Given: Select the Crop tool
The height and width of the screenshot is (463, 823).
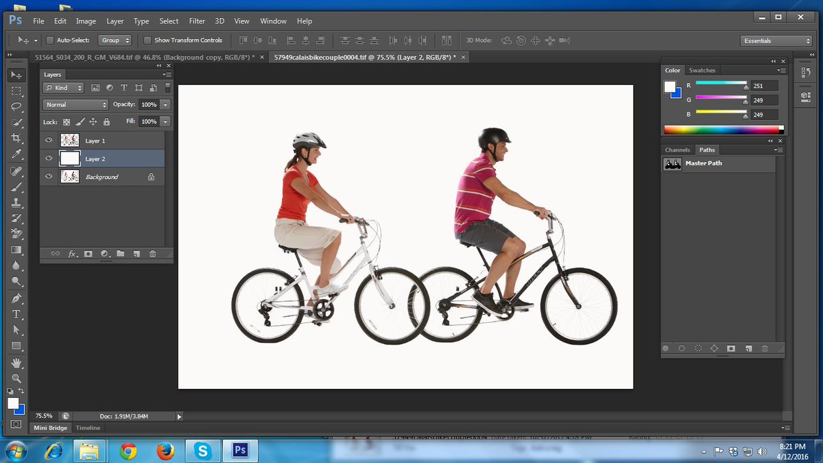Looking at the screenshot, I should [x=16, y=138].
